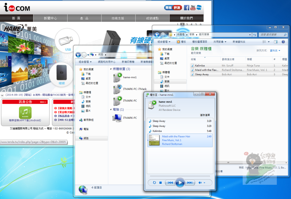Image resolution: width=291 pixels, height=199 pixels.
Task: Skip to previous track in Play To window
Action: coord(170,183)
